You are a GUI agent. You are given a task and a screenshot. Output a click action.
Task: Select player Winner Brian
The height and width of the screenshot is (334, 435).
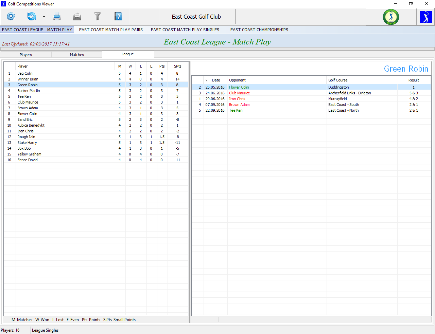(96, 79)
